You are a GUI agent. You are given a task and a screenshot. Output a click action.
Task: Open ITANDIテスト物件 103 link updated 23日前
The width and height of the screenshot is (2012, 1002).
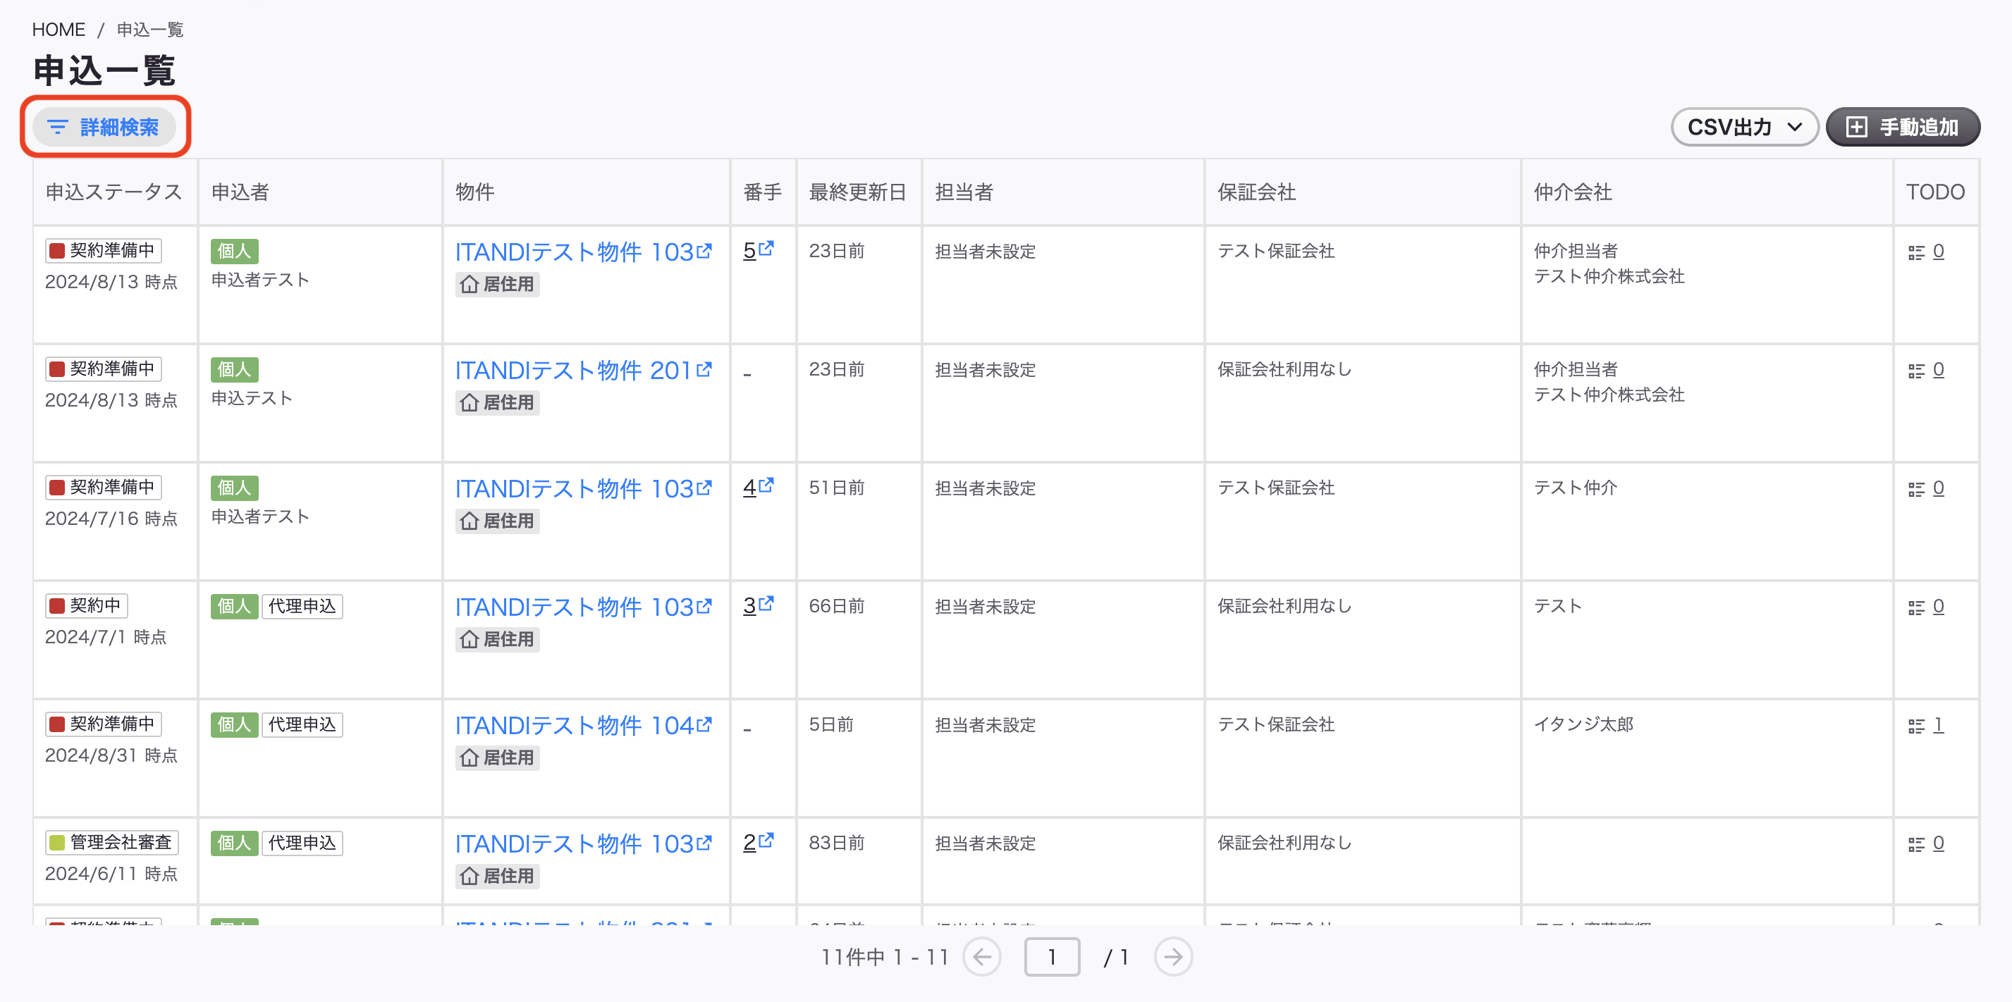[584, 252]
